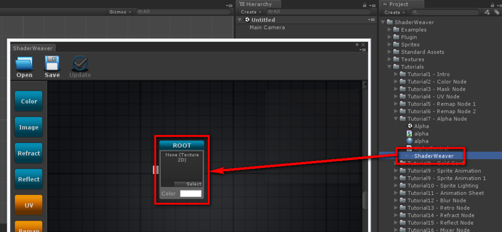The width and height of the screenshot is (502, 232).
Task: Click the ROOT node title bar
Action: tap(181, 145)
